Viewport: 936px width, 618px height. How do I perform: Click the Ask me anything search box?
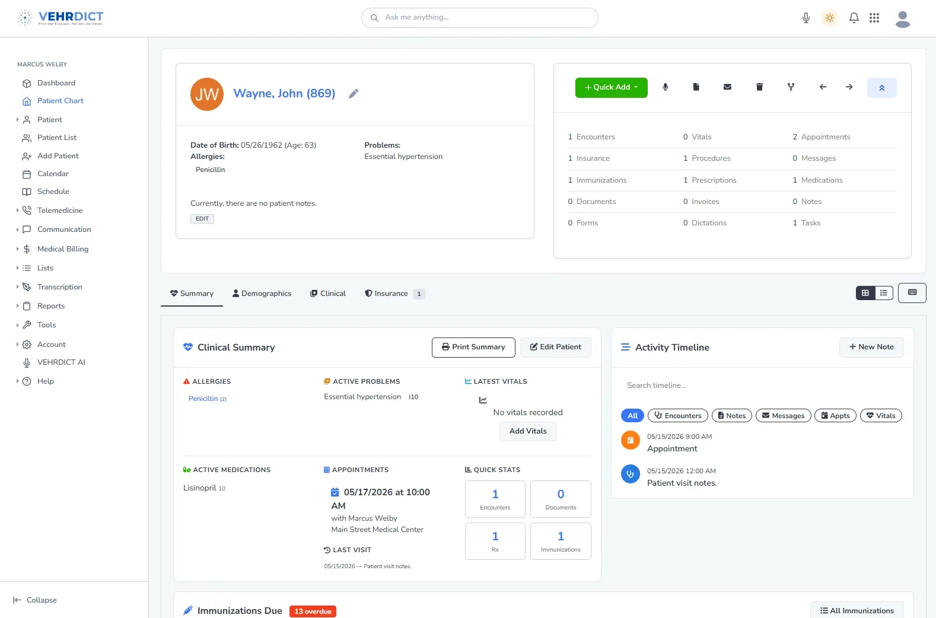click(479, 18)
